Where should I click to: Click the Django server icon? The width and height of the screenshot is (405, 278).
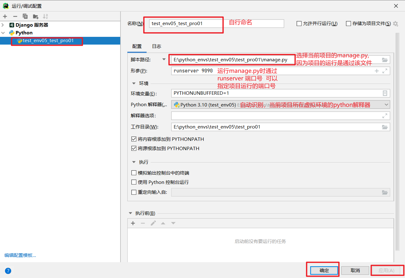coord(12,25)
